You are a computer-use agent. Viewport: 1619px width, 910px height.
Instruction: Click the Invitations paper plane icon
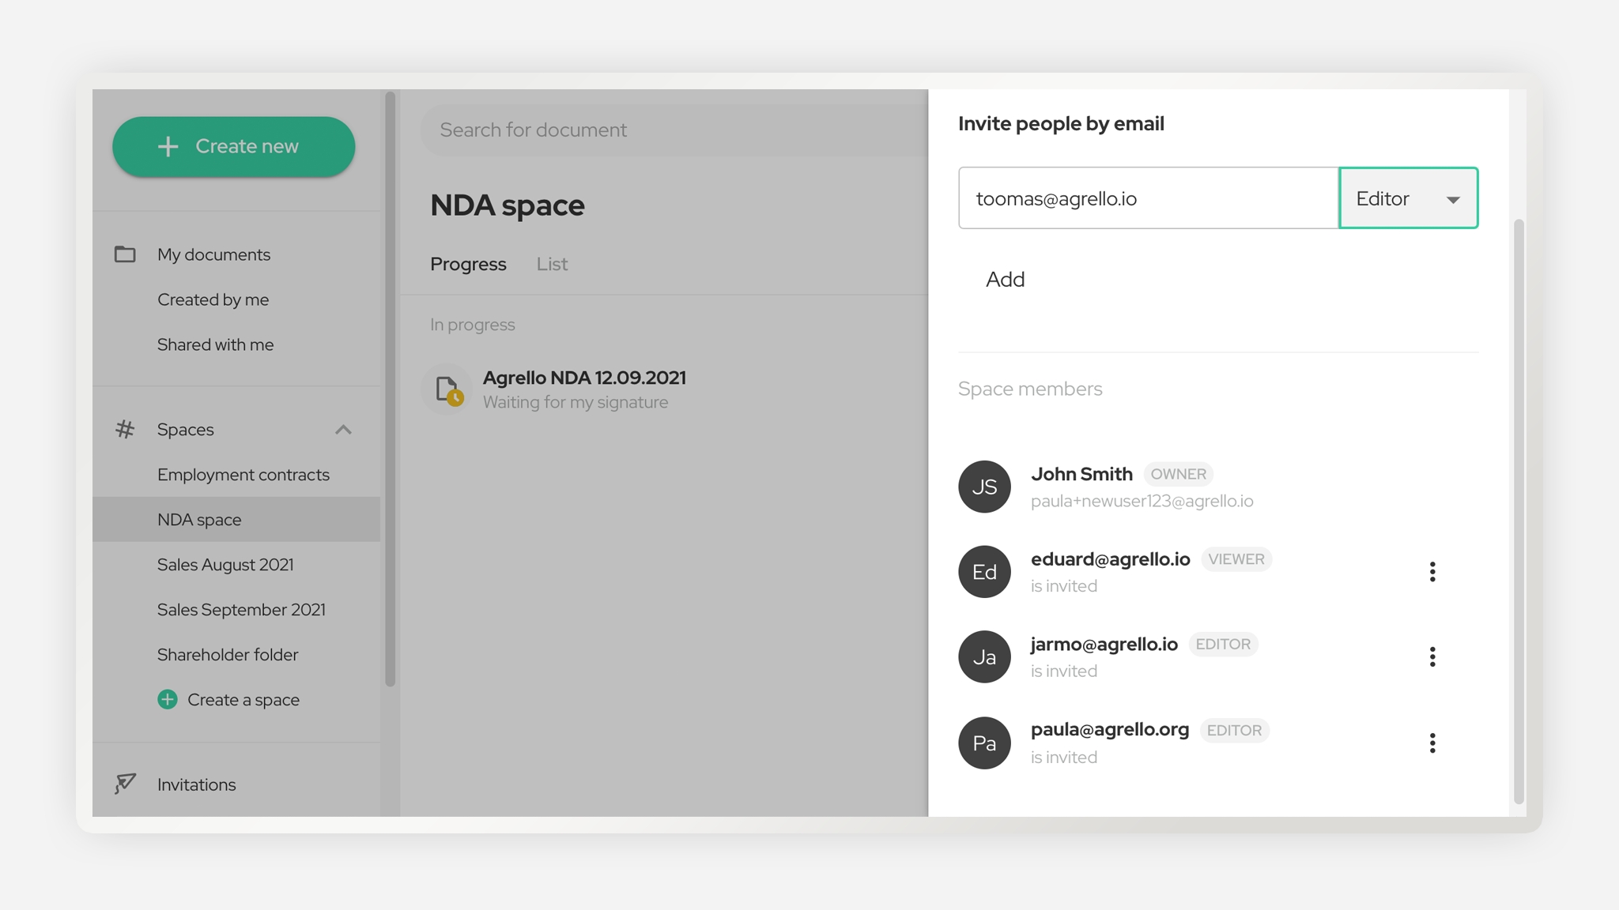point(125,784)
